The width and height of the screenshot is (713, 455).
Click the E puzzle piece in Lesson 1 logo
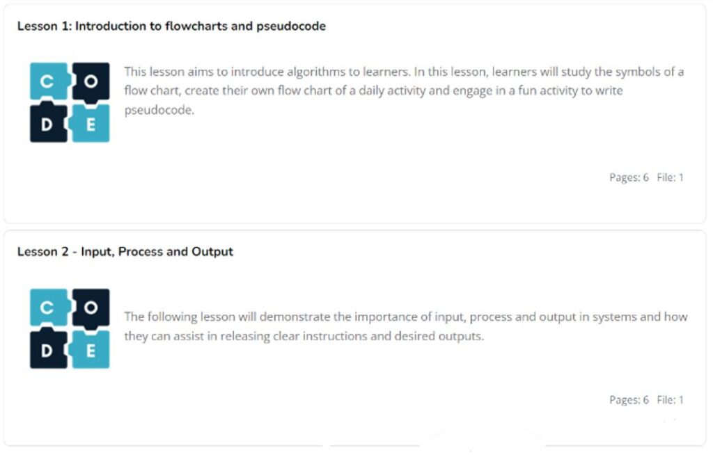pos(92,124)
